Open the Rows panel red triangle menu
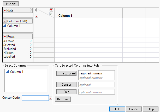 click(x=5, y=37)
